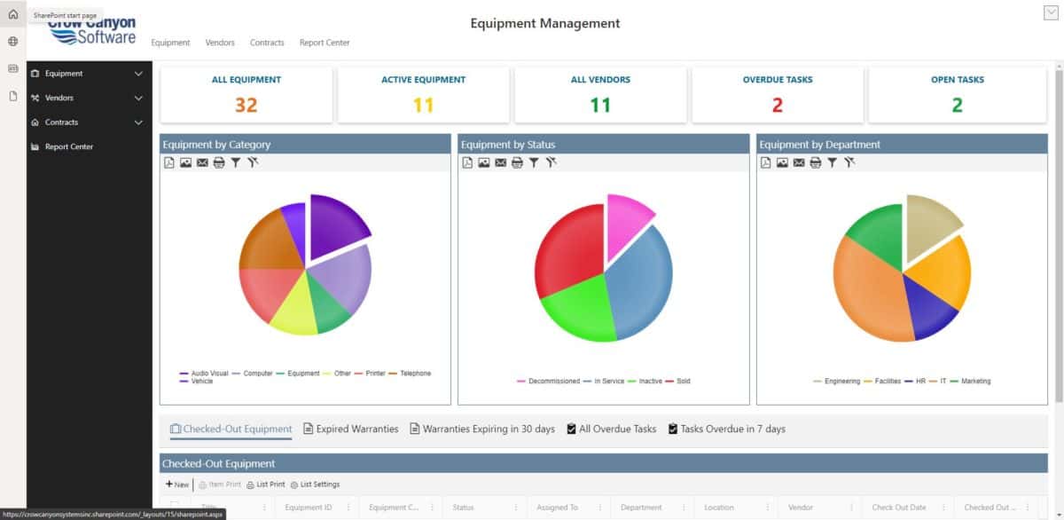Click New to add an equipment item
Image resolution: width=1064 pixels, height=520 pixels.
176,485
